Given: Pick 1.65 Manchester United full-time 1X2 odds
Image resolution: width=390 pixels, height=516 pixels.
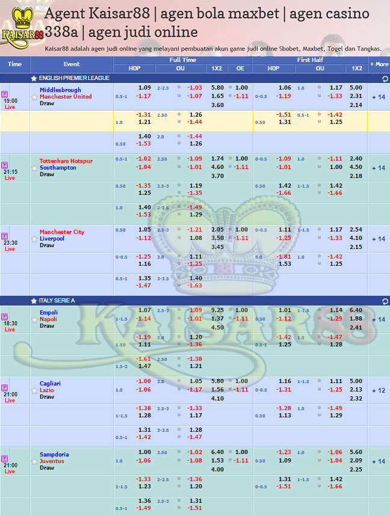Looking at the screenshot, I should [217, 96].
